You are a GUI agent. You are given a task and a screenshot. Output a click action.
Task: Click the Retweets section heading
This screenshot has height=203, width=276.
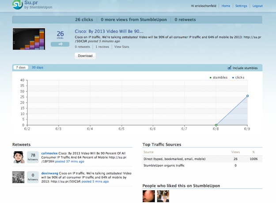pyautogui.click(x=21, y=144)
